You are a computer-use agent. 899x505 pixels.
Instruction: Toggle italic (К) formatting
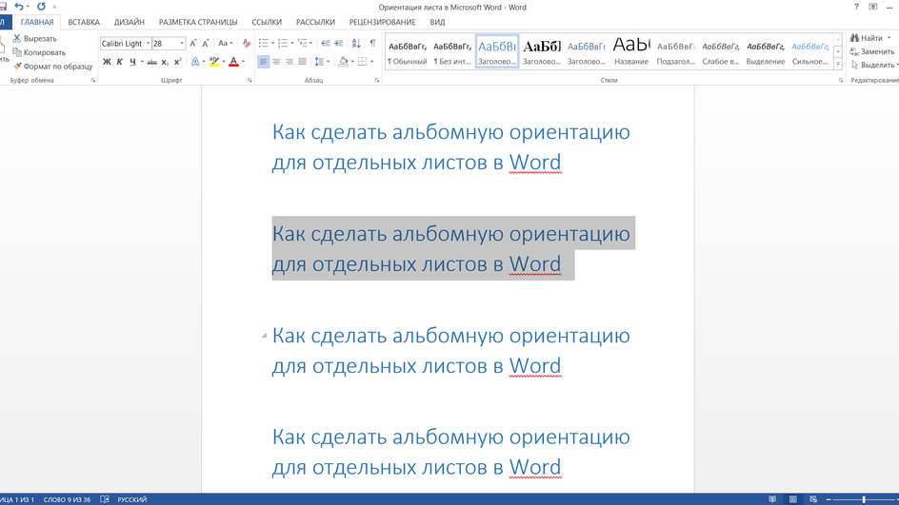[x=119, y=62]
